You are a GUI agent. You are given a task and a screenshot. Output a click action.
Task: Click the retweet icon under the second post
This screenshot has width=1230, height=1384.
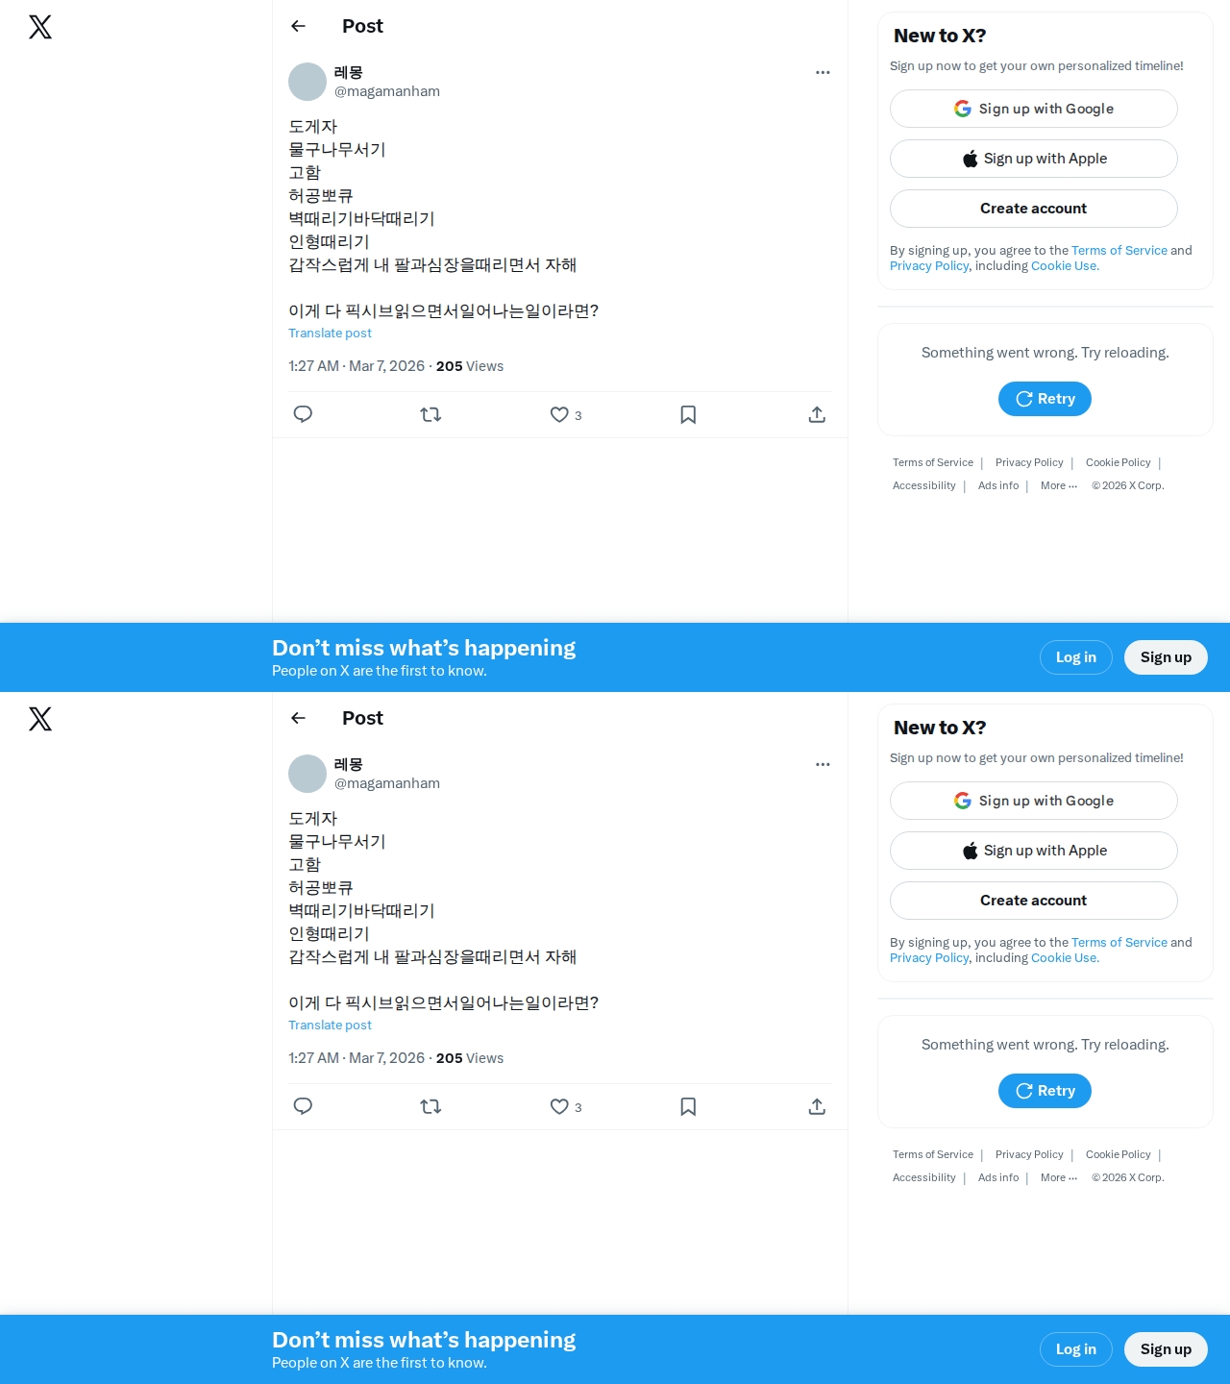pos(430,1106)
